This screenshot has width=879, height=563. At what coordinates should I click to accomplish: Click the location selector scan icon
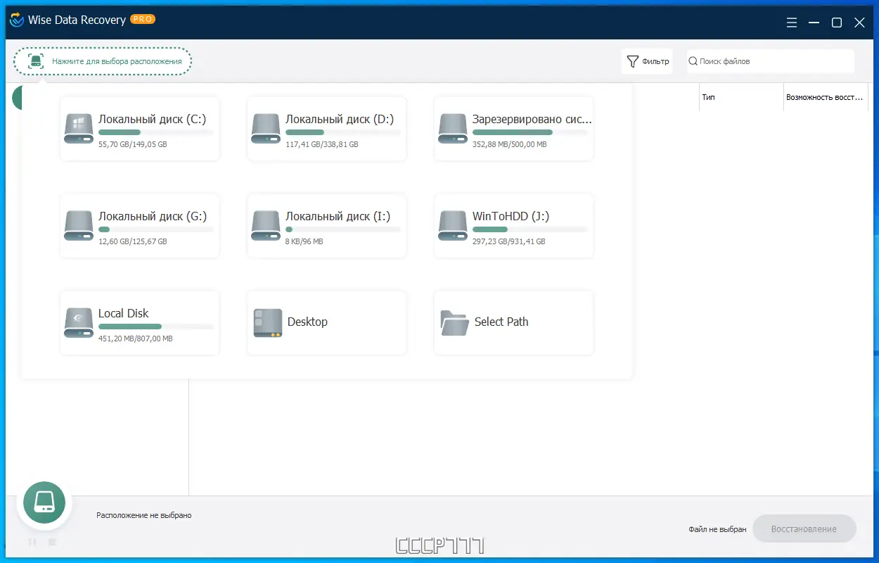pyautogui.click(x=35, y=61)
